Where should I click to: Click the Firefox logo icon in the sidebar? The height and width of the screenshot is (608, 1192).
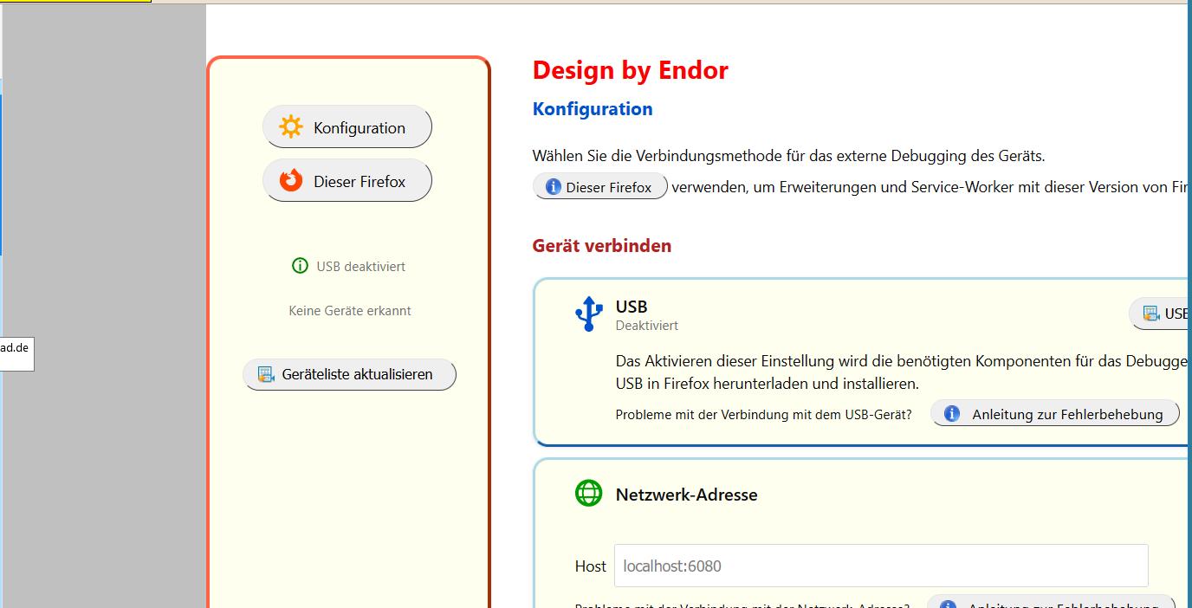[x=290, y=181]
